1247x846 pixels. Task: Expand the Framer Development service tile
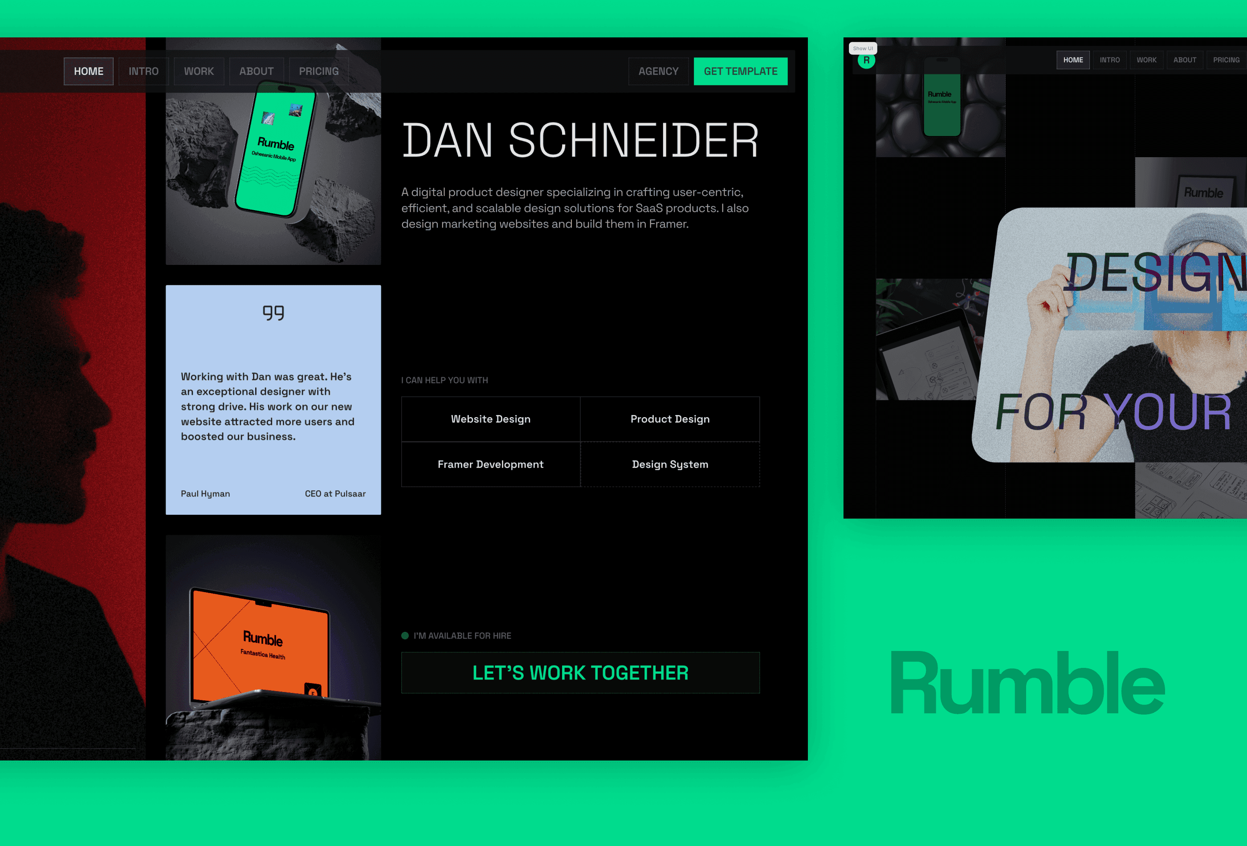(490, 464)
